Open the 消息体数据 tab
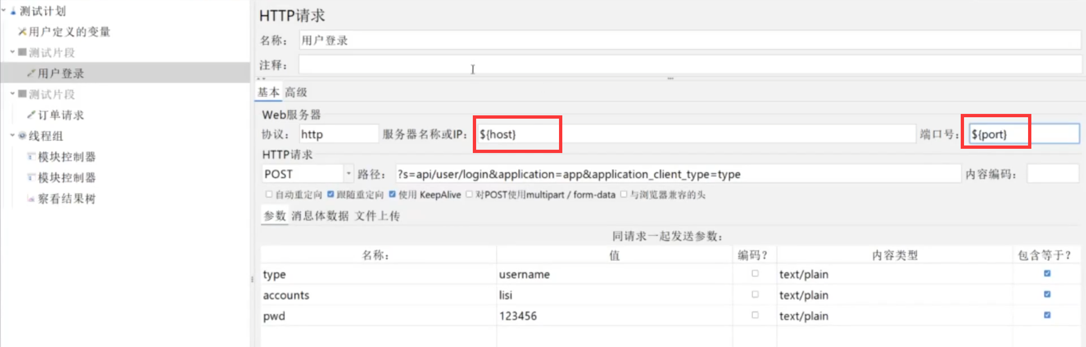 [x=320, y=216]
